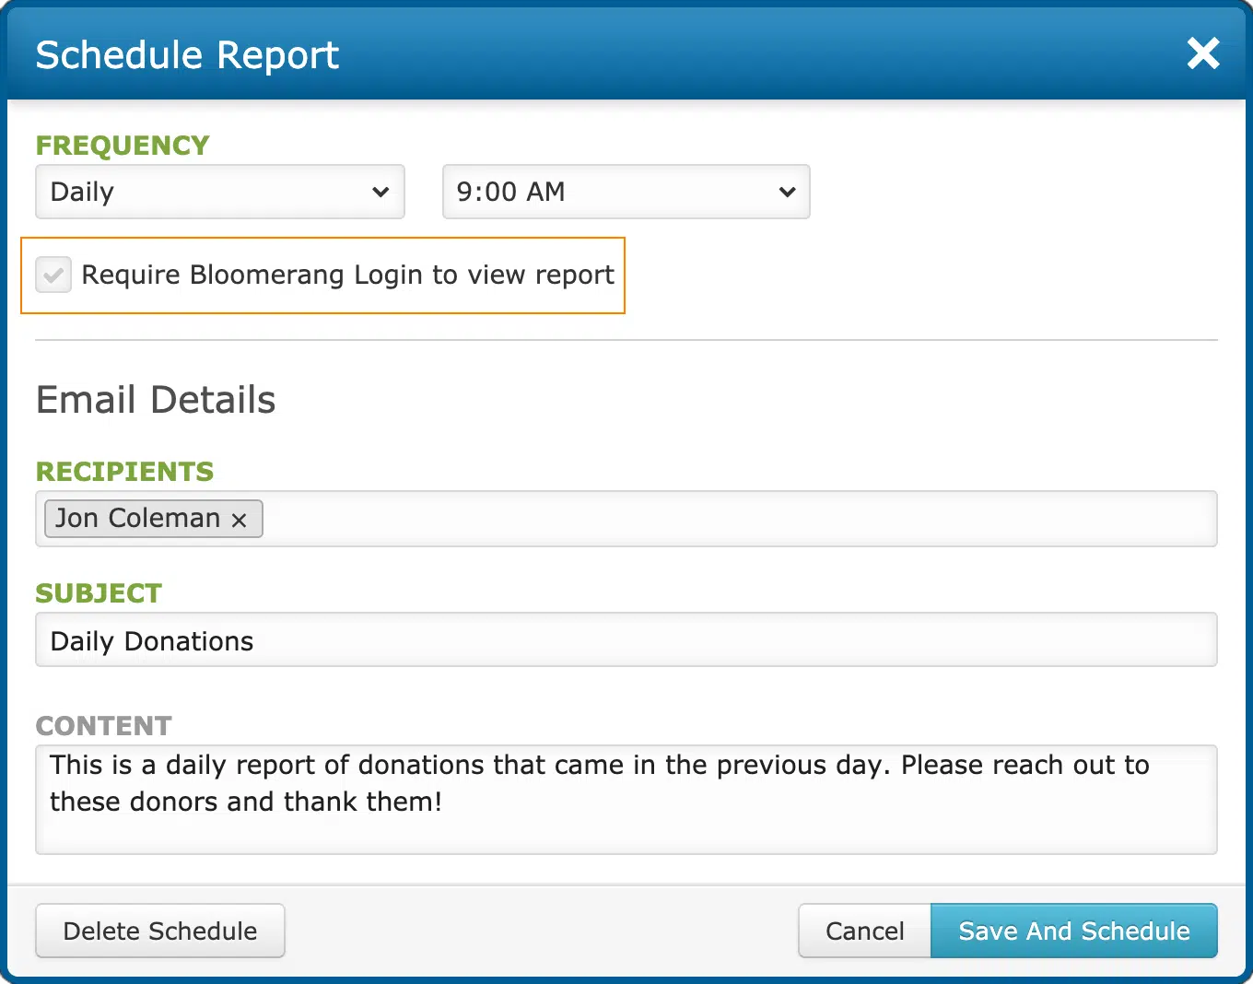
Task: Open the 9:00 AM time selector
Action: pyautogui.click(x=626, y=192)
